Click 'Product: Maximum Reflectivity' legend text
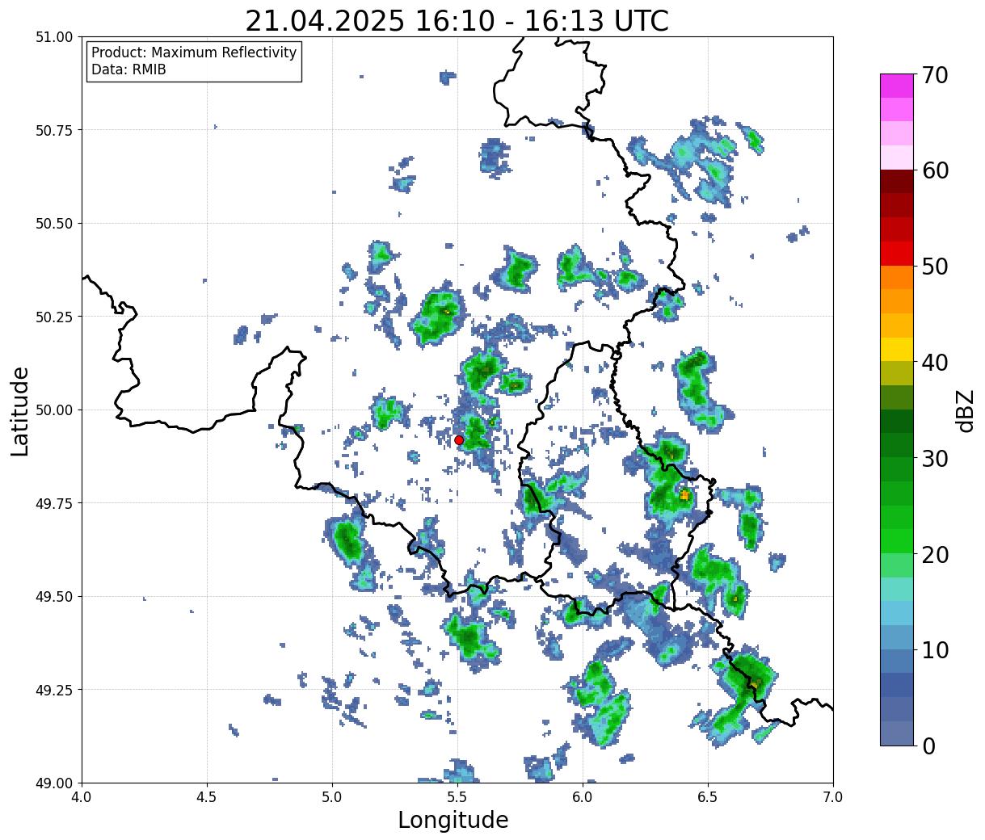This screenshot has width=985, height=840. click(x=194, y=53)
